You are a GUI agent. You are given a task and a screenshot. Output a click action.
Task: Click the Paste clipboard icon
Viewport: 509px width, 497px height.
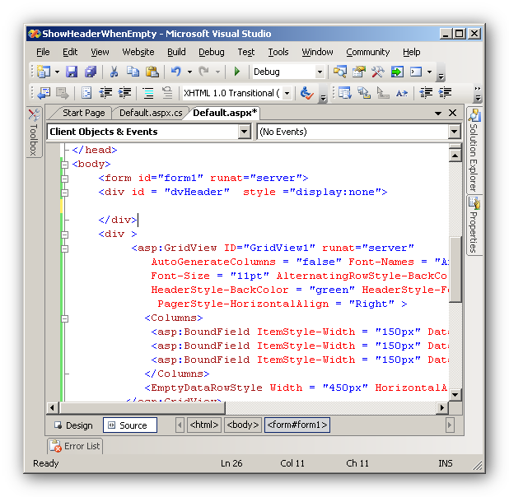tap(152, 72)
